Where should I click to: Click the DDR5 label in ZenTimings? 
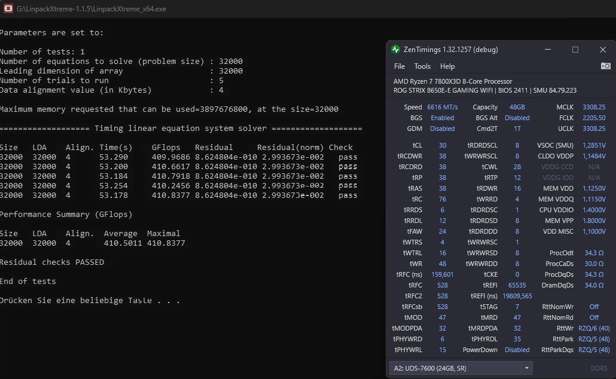point(599,368)
